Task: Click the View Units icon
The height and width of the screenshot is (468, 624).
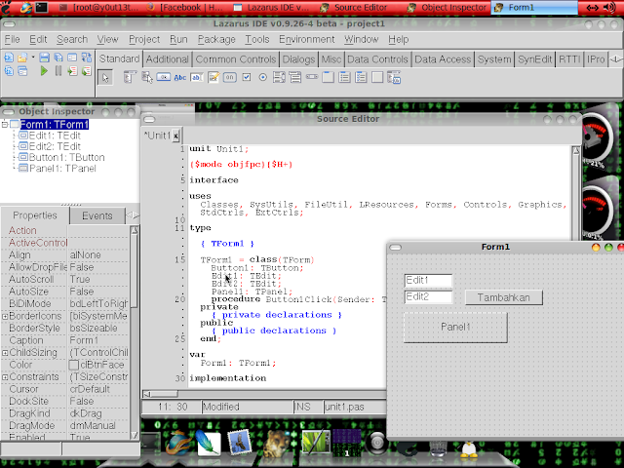Action: [9, 71]
